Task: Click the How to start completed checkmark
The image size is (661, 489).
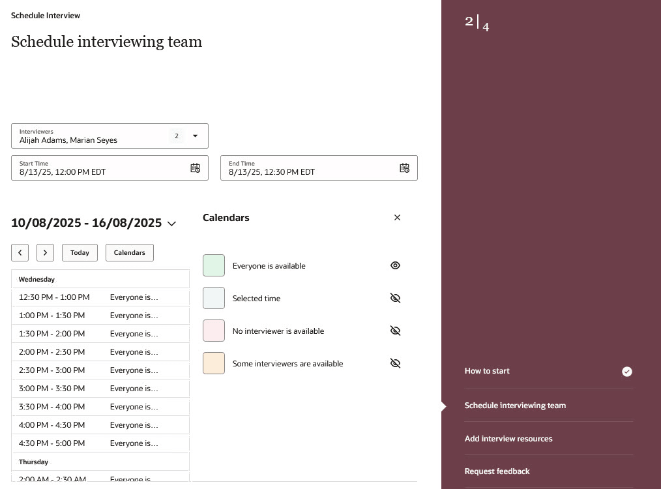Action: (x=626, y=372)
